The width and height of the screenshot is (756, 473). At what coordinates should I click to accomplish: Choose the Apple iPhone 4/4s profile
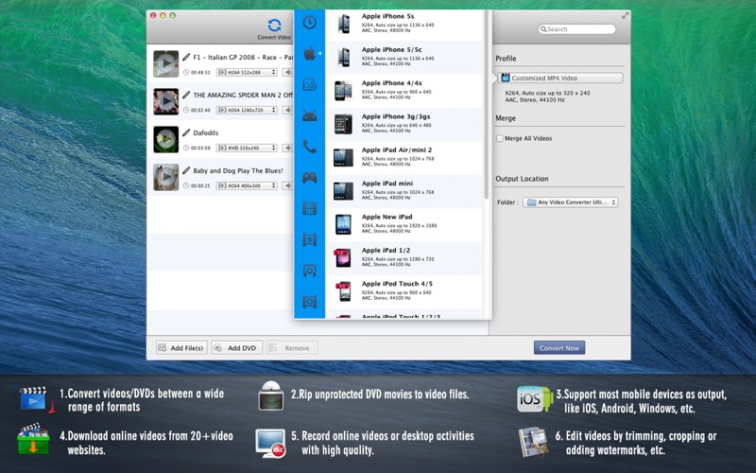tap(404, 91)
